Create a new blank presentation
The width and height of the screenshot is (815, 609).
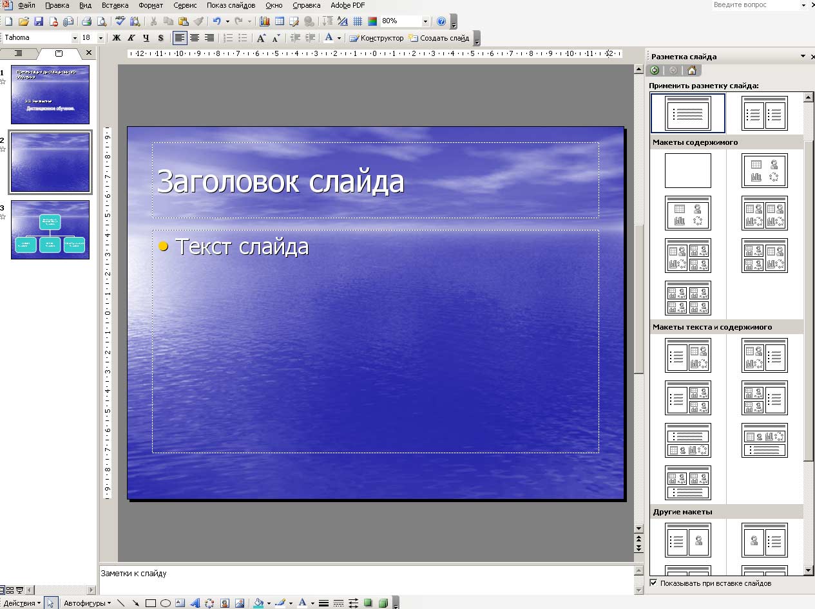[9, 21]
